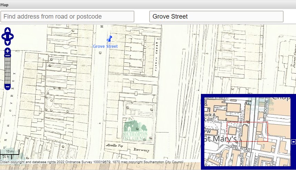The width and height of the screenshot is (296, 170).
Task: Click the blue pushpin marker on the map
Action: tap(109, 39)
